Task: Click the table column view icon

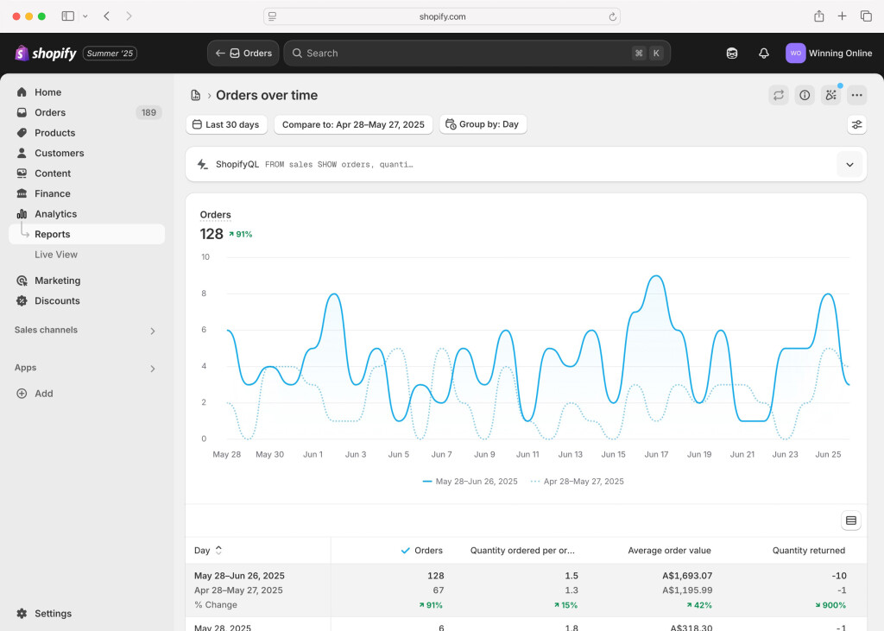Action: (x=851, y=521)
